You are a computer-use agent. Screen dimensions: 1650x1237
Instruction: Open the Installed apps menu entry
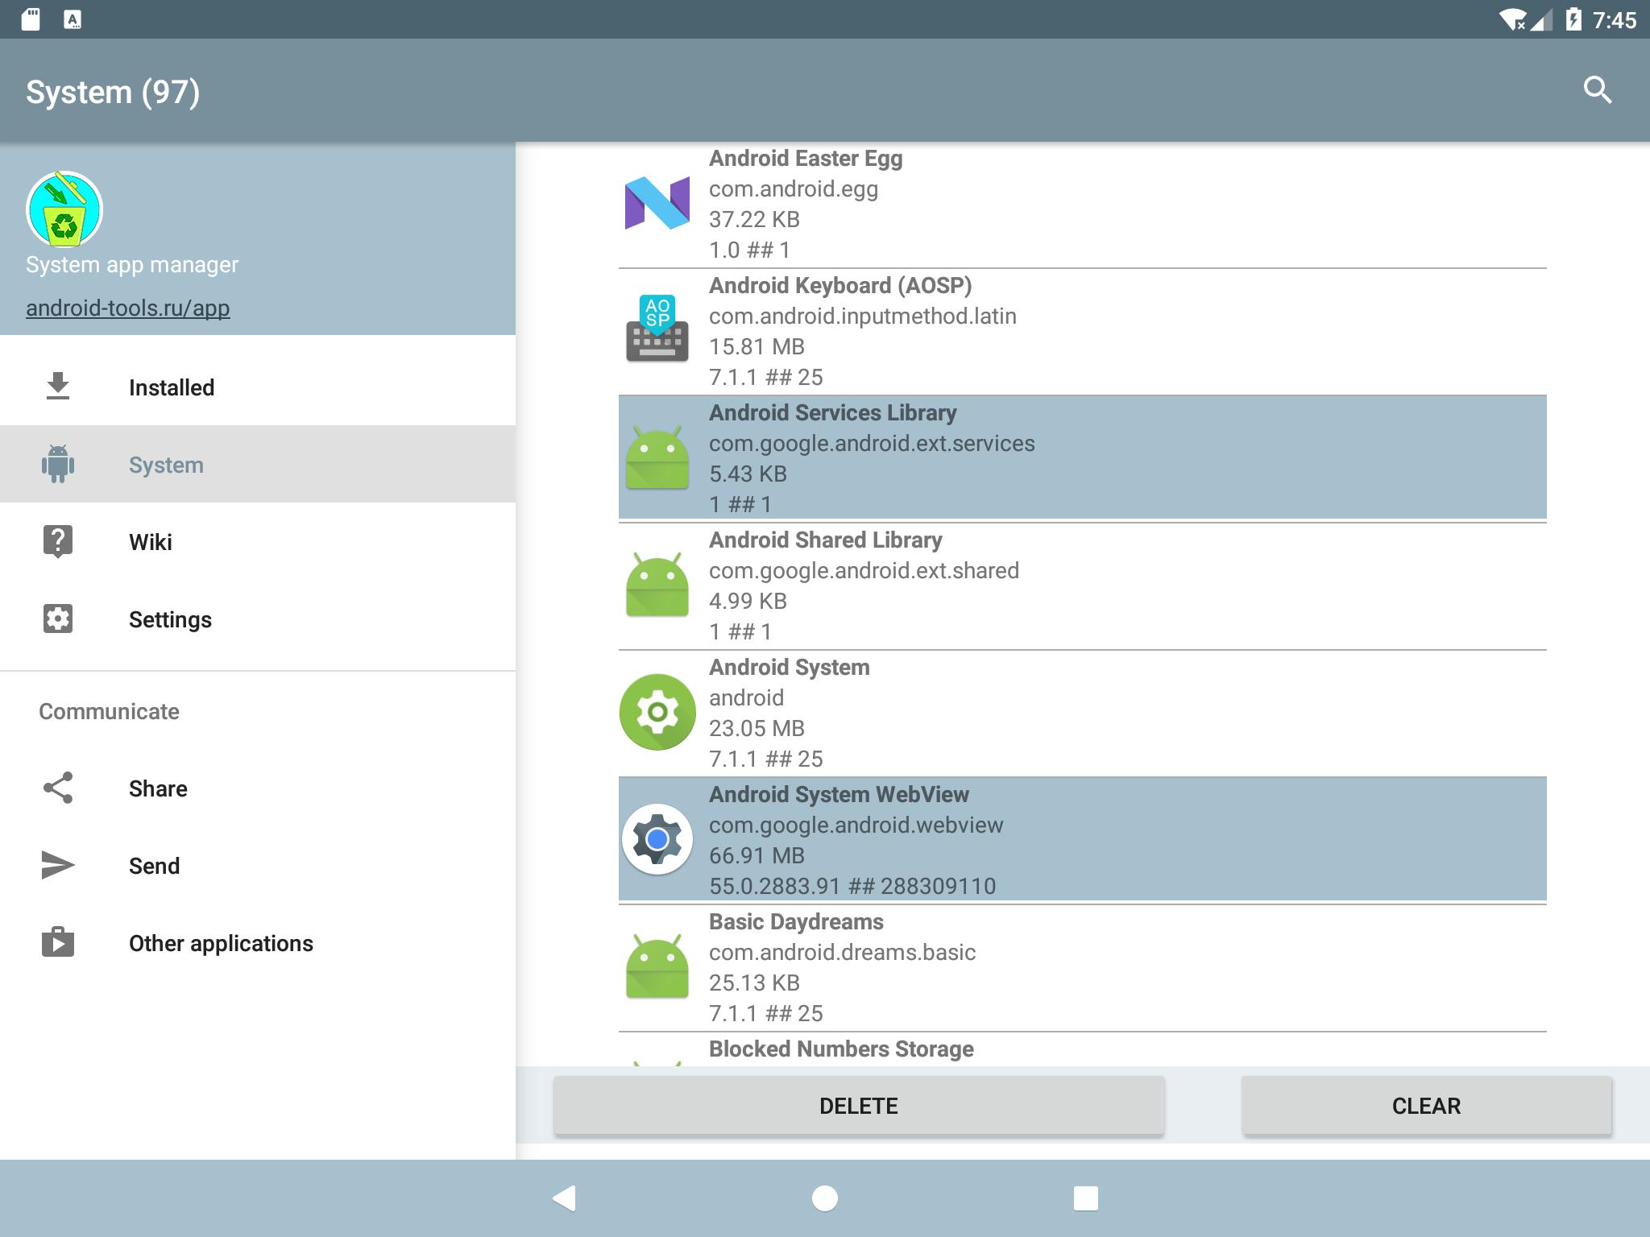(258, 387)
